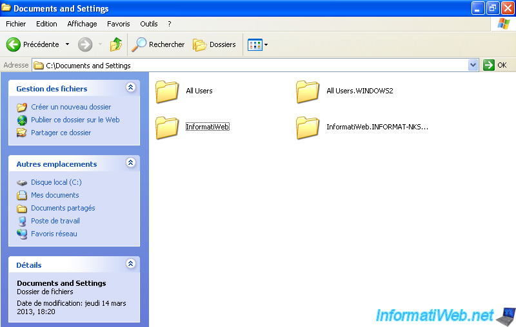Click the folder icon in the title bar

6,8
